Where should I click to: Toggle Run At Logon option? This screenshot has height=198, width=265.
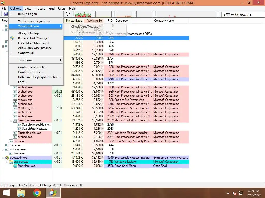[36, 14]
